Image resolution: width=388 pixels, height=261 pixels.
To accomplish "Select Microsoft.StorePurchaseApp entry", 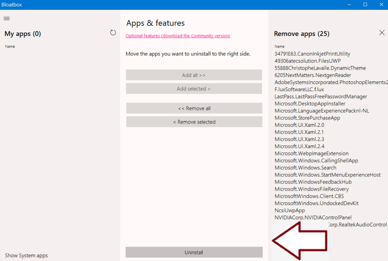I will coord(307,118).
